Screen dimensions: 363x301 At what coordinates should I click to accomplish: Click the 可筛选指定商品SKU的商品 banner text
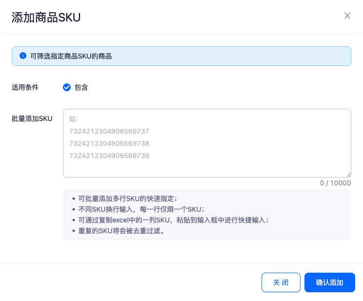point(71,56)
